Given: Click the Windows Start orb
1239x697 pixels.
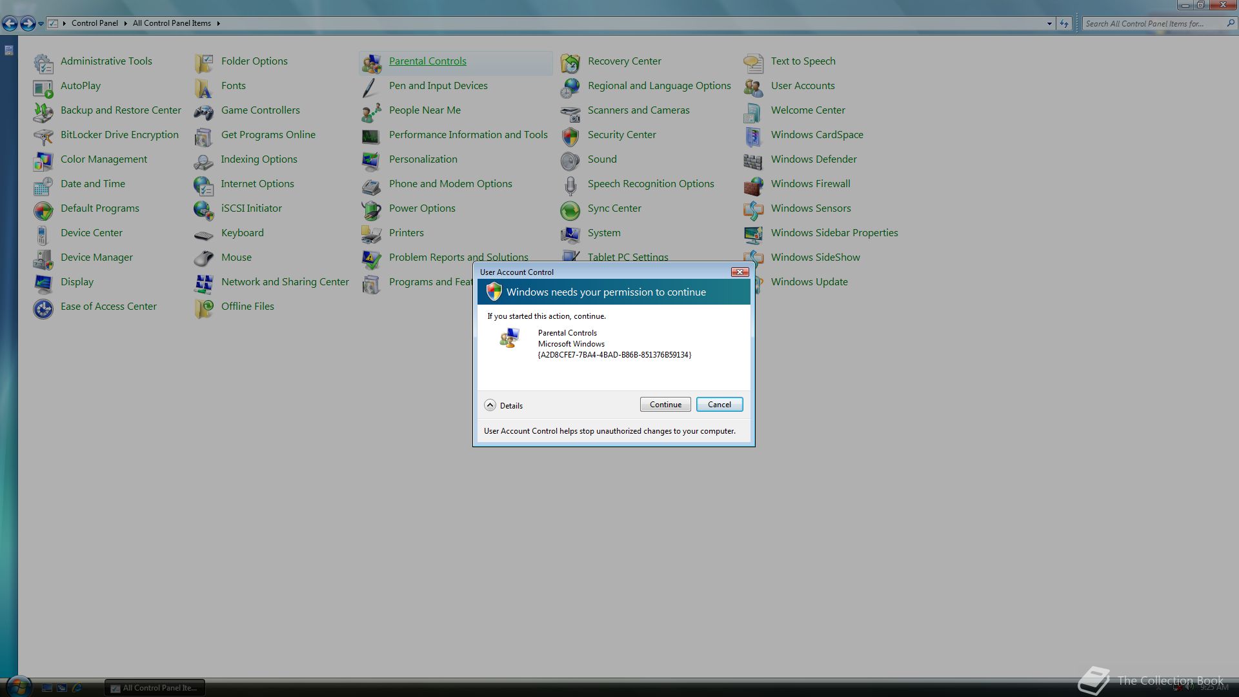Looking at the screenshot, I should (17, 686).
